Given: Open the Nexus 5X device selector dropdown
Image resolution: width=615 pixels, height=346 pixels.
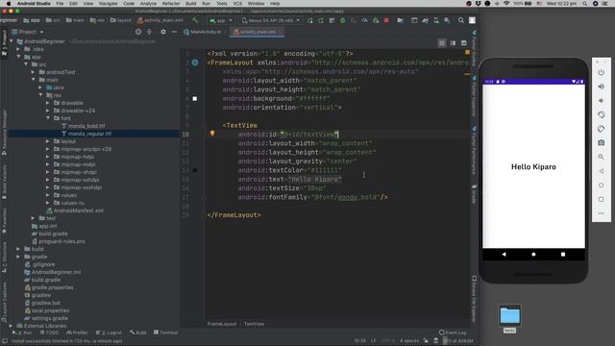Looking at the screenshot, I should (271, 20).
